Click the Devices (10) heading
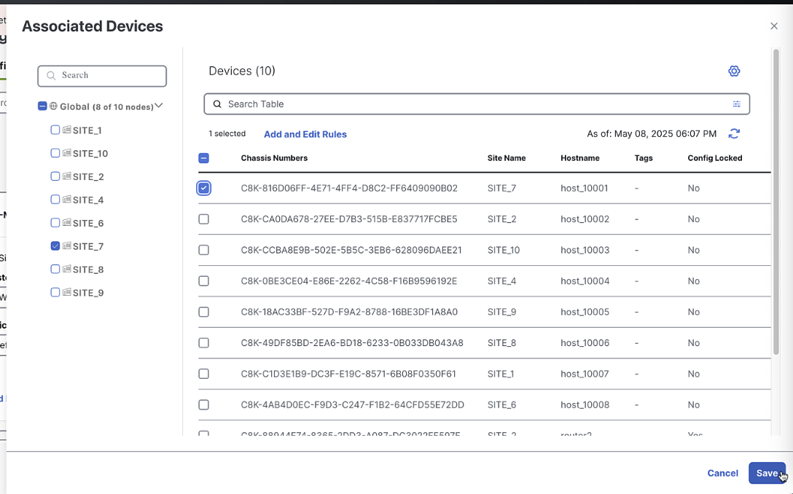This screenshot has height=494, width=793. pos(242,71)
